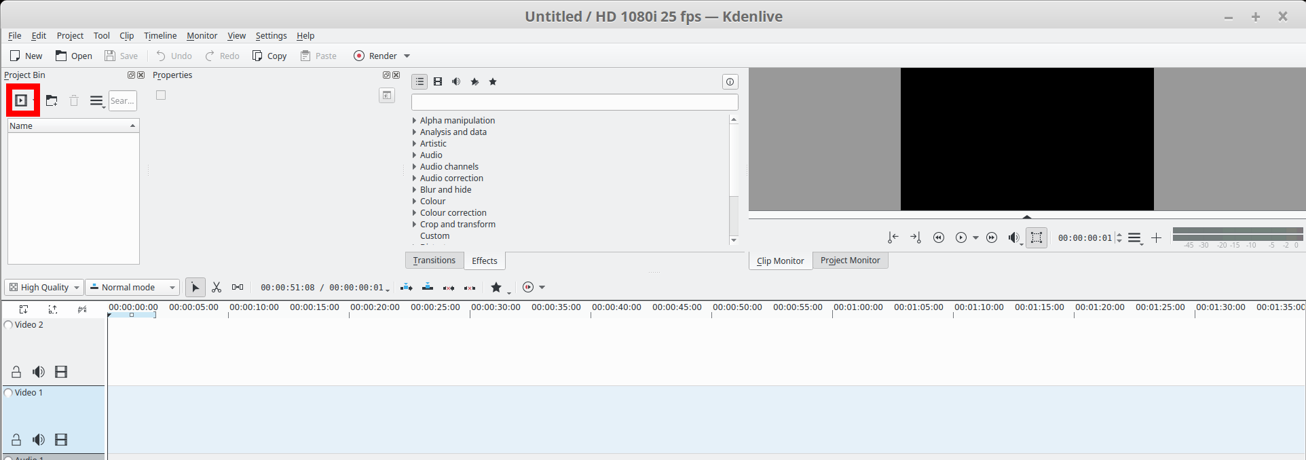Expand the Crop and transform category

[x=414, y=225]
